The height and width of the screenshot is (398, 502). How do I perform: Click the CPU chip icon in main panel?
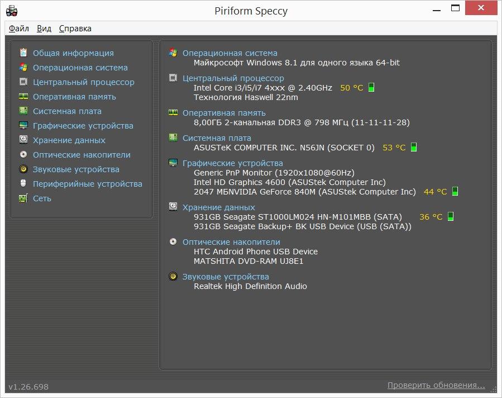pyautogui.click(x=173, y=78)
